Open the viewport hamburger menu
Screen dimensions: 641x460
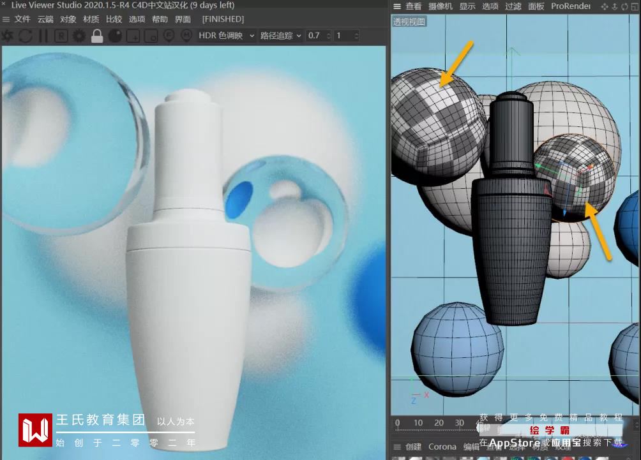pos(396,6)
